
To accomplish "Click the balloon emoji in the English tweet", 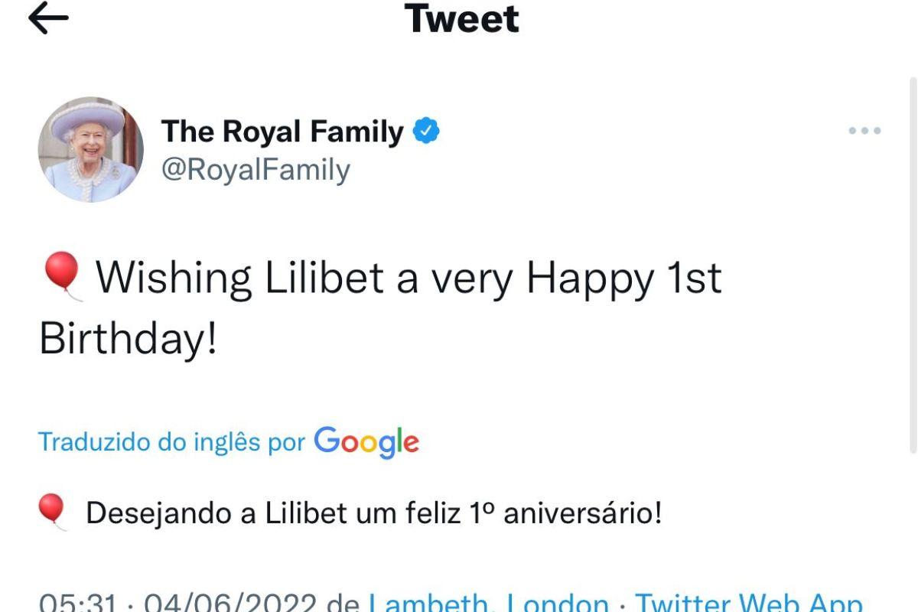I will coord(62,276).
